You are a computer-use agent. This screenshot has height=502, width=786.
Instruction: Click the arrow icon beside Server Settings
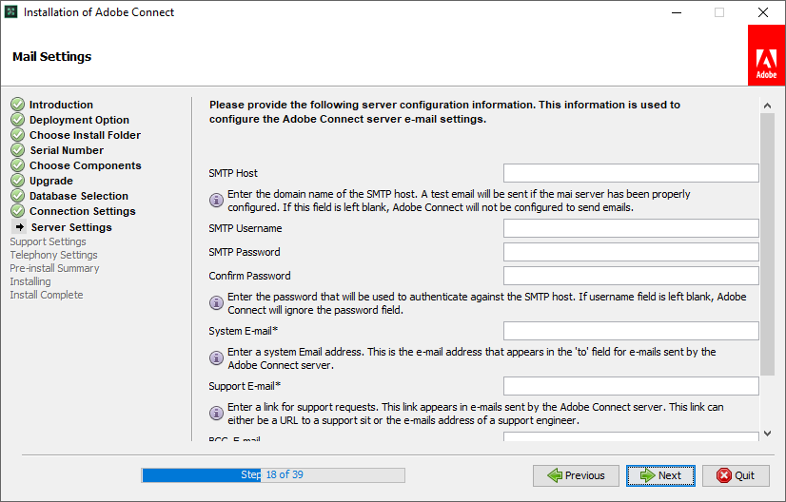pos(19,227)
